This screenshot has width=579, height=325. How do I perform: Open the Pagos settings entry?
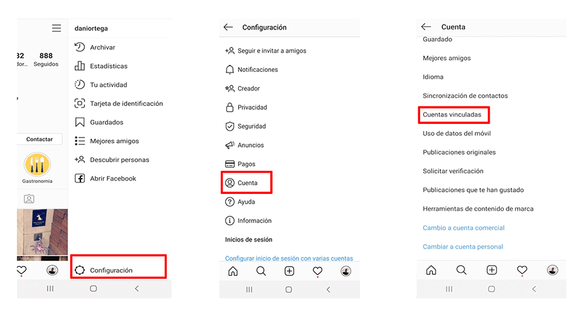pos(246,164)
